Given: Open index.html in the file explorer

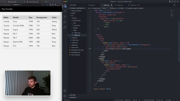Looking at the screenshot, I should pos(75,47).
